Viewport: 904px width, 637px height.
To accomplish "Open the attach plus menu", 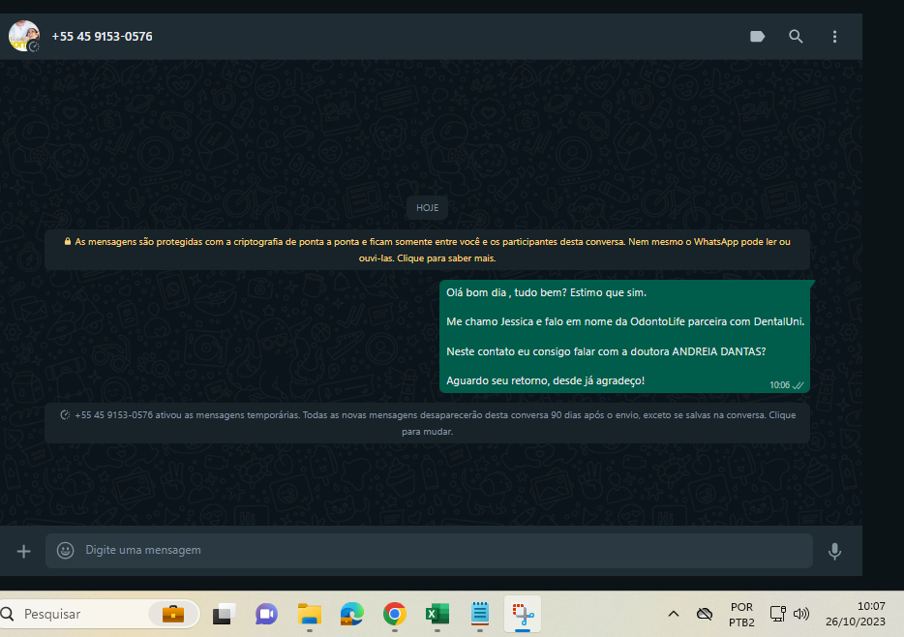I will (23, 552).
